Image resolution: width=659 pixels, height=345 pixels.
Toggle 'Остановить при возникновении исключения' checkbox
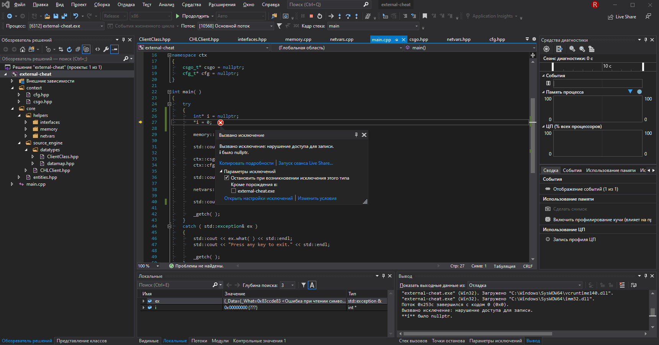pyautogui.click(x=227, y=178)
